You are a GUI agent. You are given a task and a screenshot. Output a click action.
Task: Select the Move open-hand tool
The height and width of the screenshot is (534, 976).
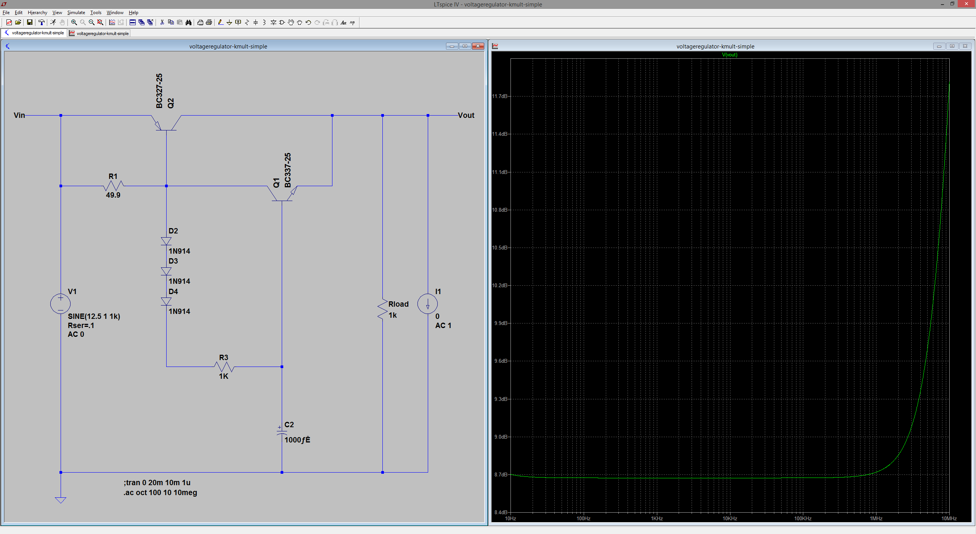coord(291,23)
